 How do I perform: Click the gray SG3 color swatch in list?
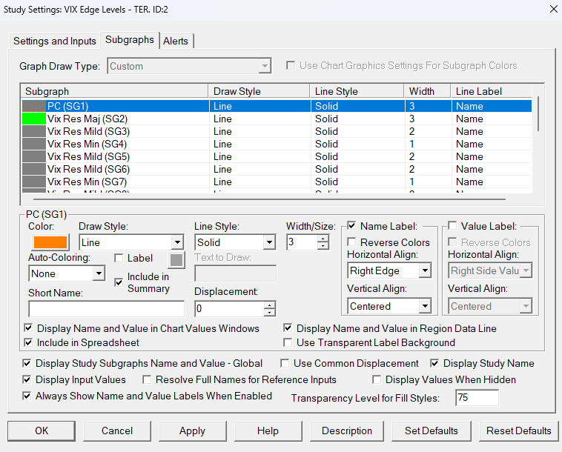pos(34,131)
